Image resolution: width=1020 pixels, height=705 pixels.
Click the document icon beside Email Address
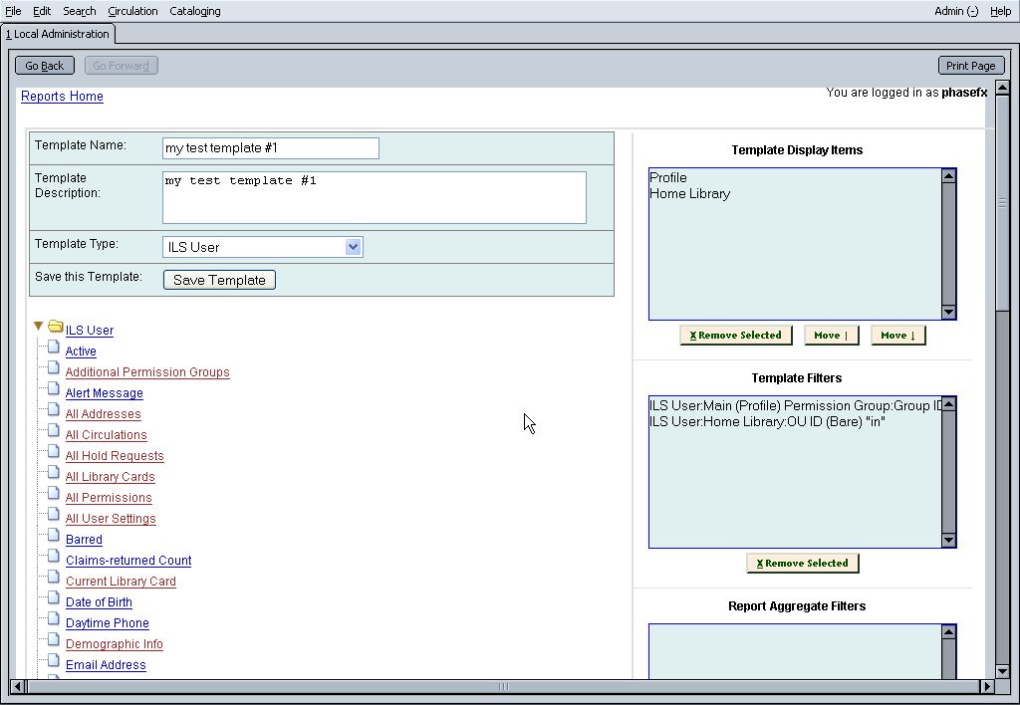pos(54,663)
